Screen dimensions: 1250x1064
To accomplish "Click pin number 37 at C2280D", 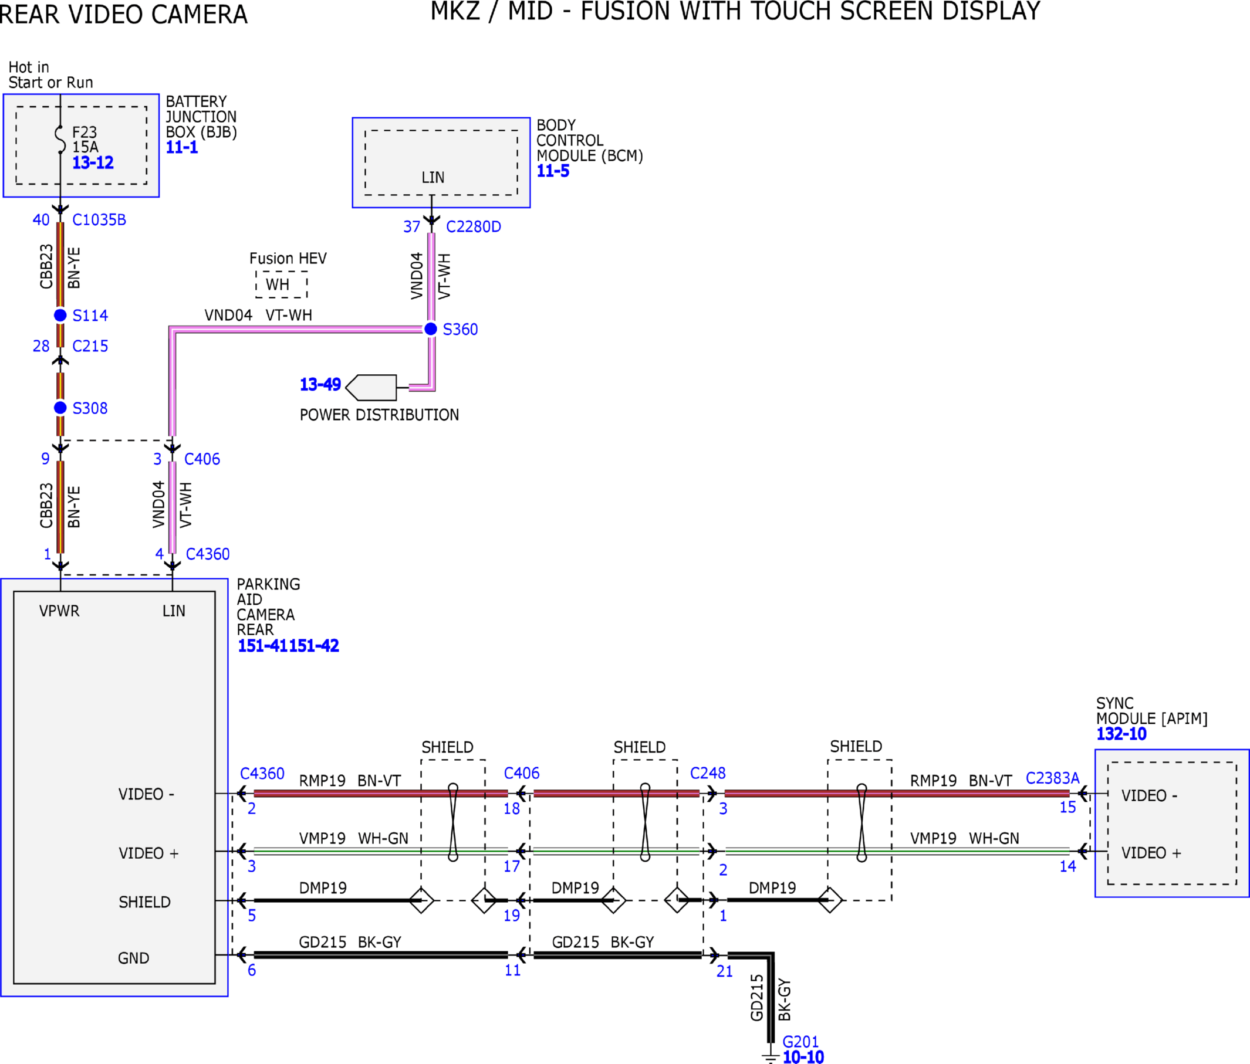I will click(x=411, y=226).
